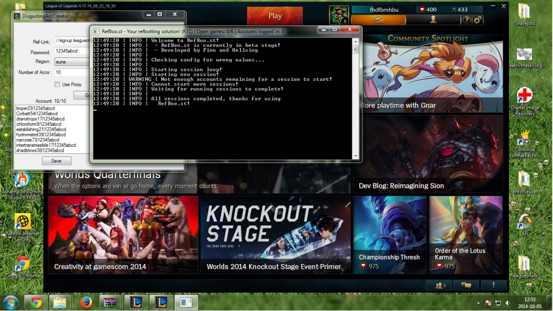
Task: Open Dev Blog: Reimagining Sion article
Action: pos(428,153)
